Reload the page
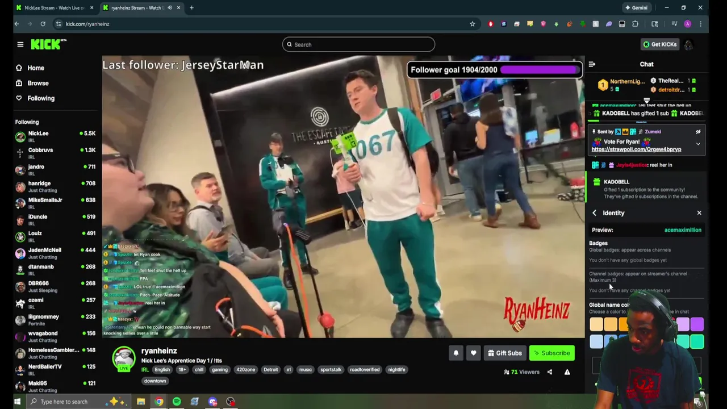This screenshot has width=727, height=409. 43,24
